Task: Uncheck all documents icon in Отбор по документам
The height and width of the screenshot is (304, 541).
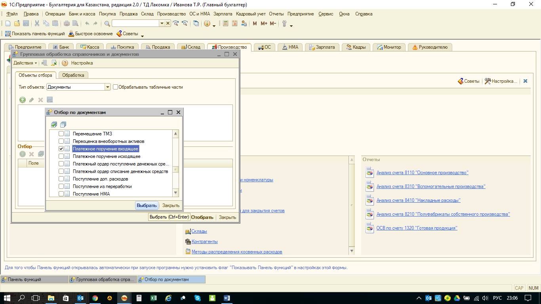Action: [63, 124]
